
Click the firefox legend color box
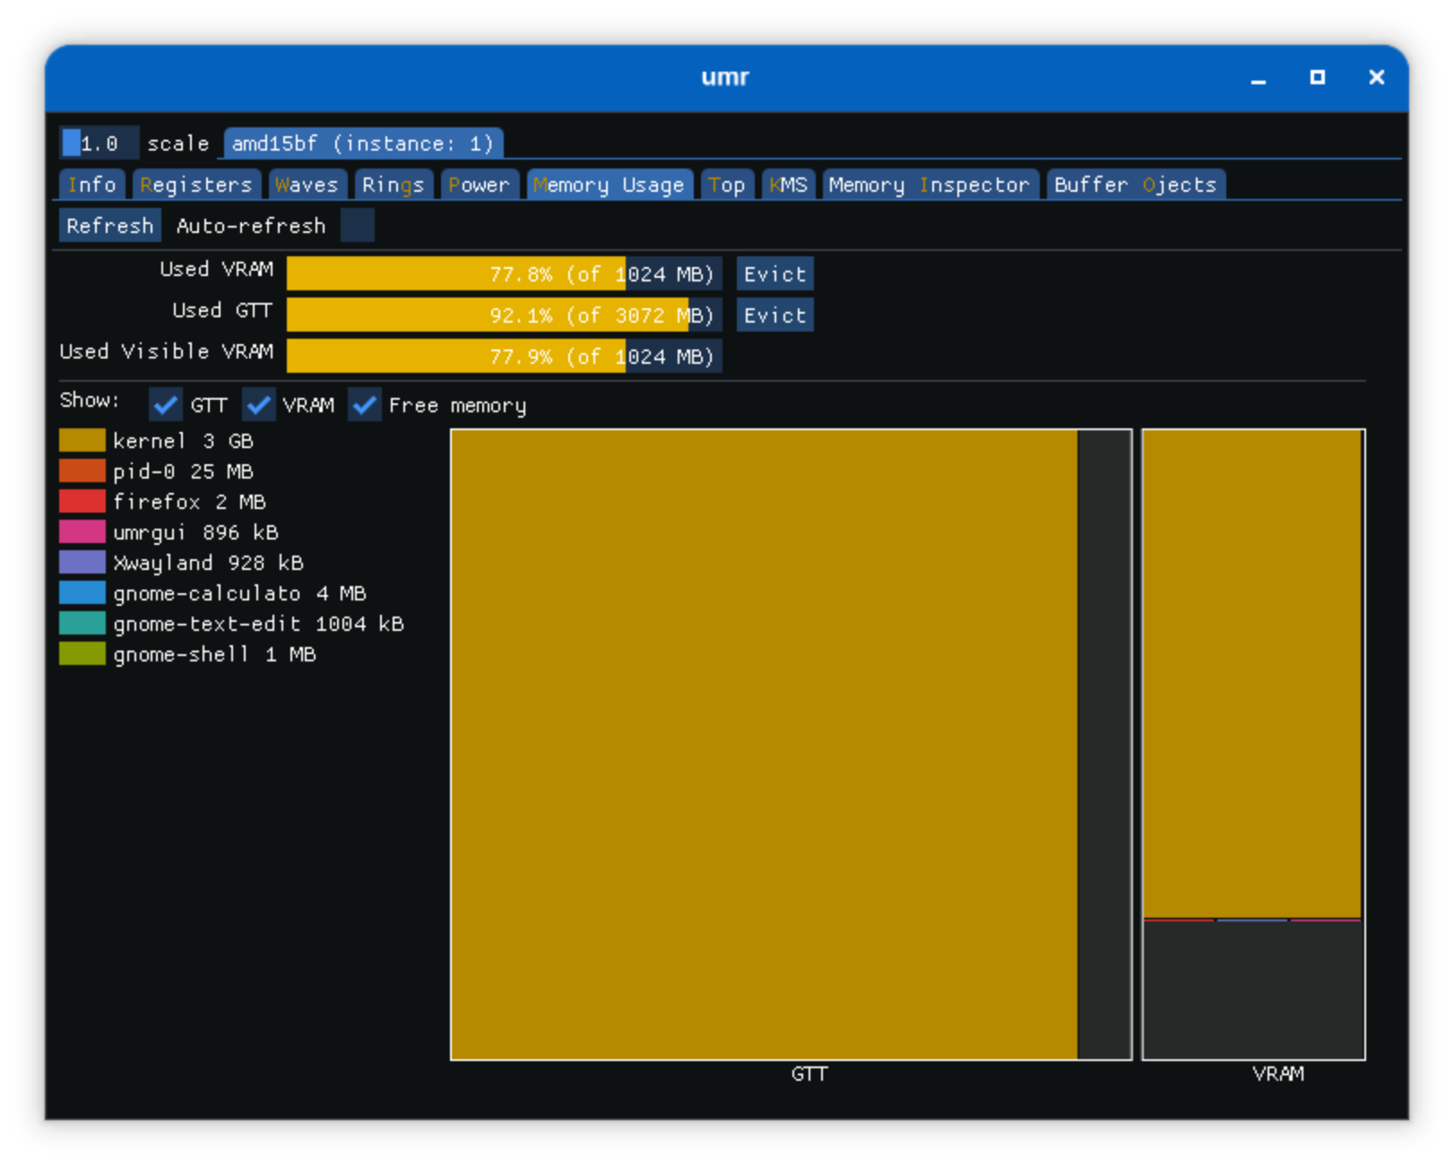82,502
